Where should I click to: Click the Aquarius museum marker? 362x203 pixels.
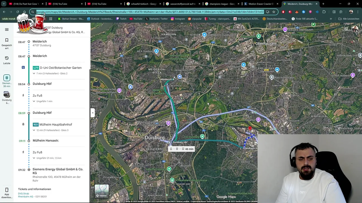point(258,120)
